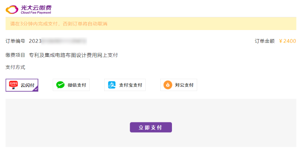Click the blue Alipay icon
Viewport: 301px width, 154px height.
(112, 85)
